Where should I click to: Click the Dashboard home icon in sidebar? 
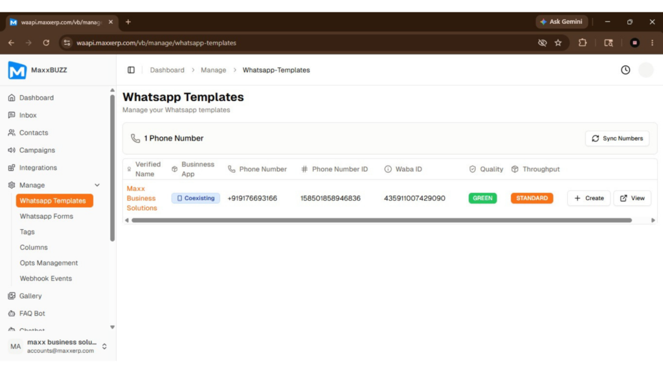click(12, 98)
